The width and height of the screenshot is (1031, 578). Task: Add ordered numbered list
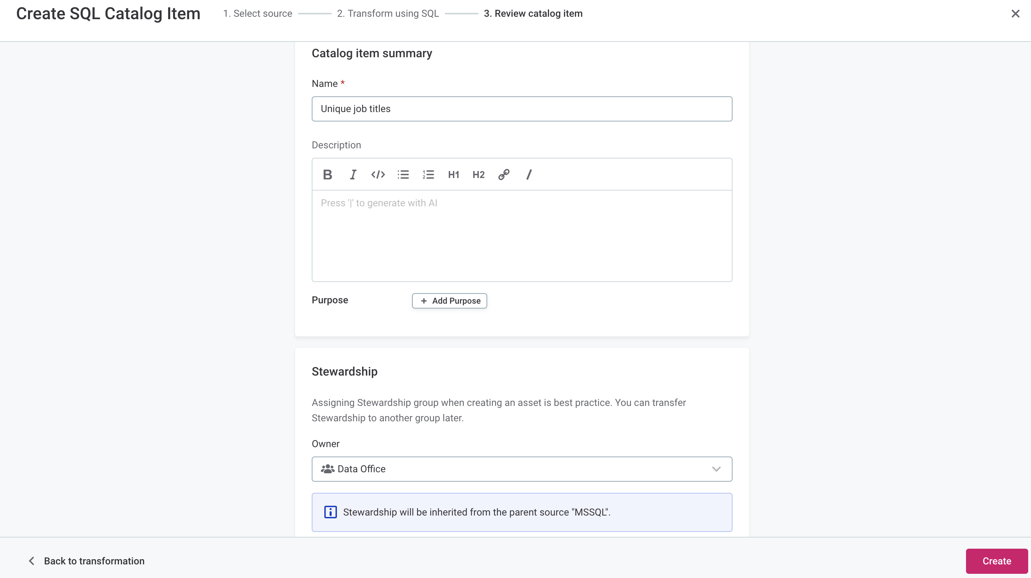(x=428, y=174)
